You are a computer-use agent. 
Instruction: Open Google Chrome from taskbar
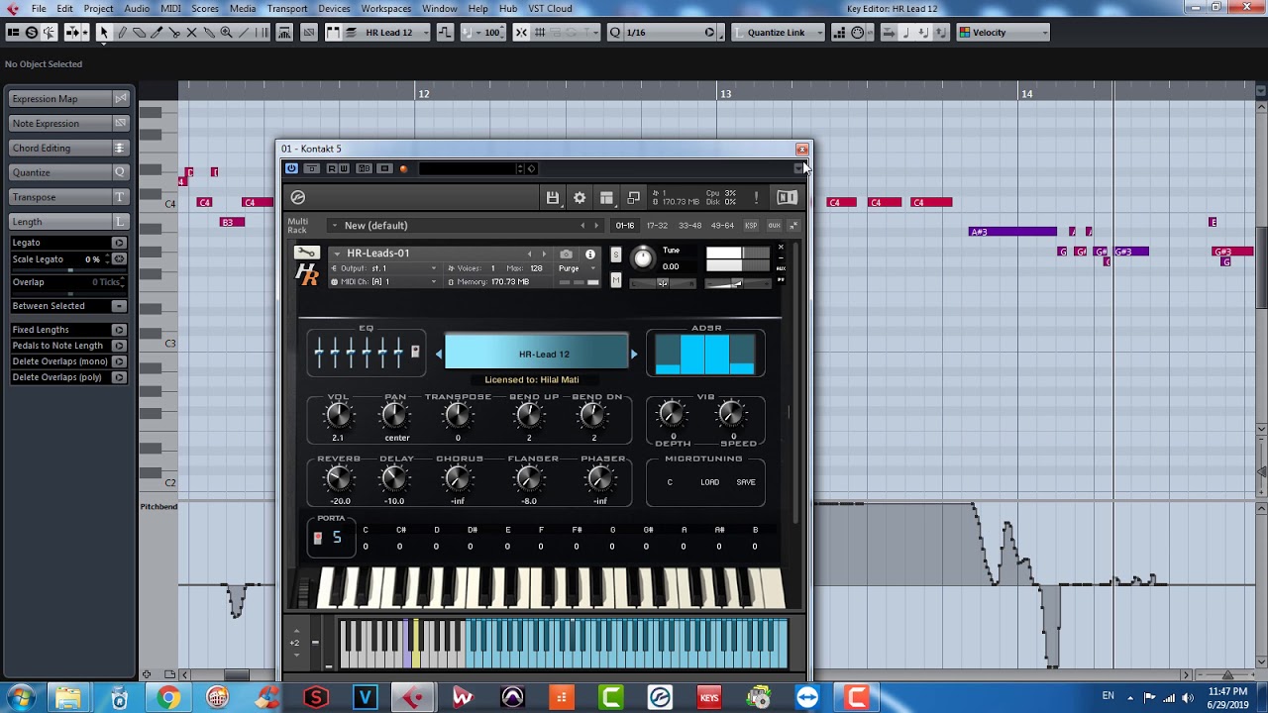click(x=169, y=698)
